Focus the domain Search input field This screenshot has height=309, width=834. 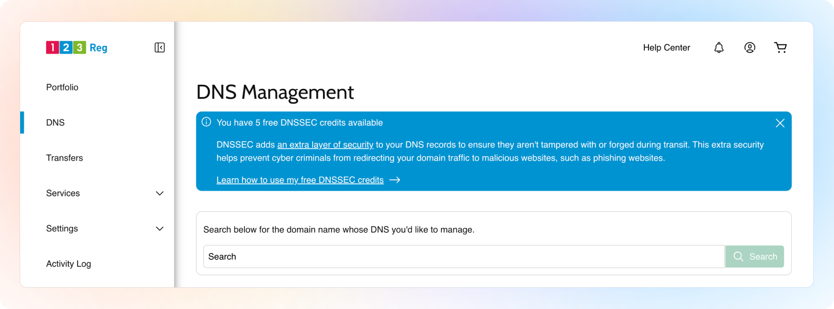[464, 256]
